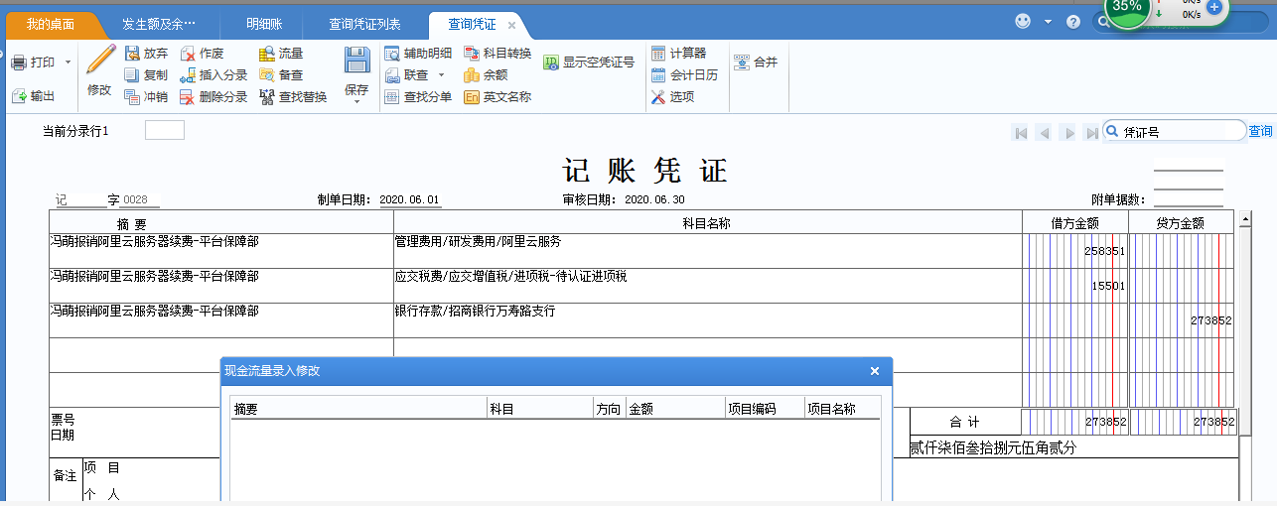
Task: Expand the 保存 dropdown arrow
Action: pos(356,100)
